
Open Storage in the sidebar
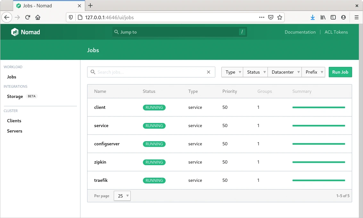15,96
